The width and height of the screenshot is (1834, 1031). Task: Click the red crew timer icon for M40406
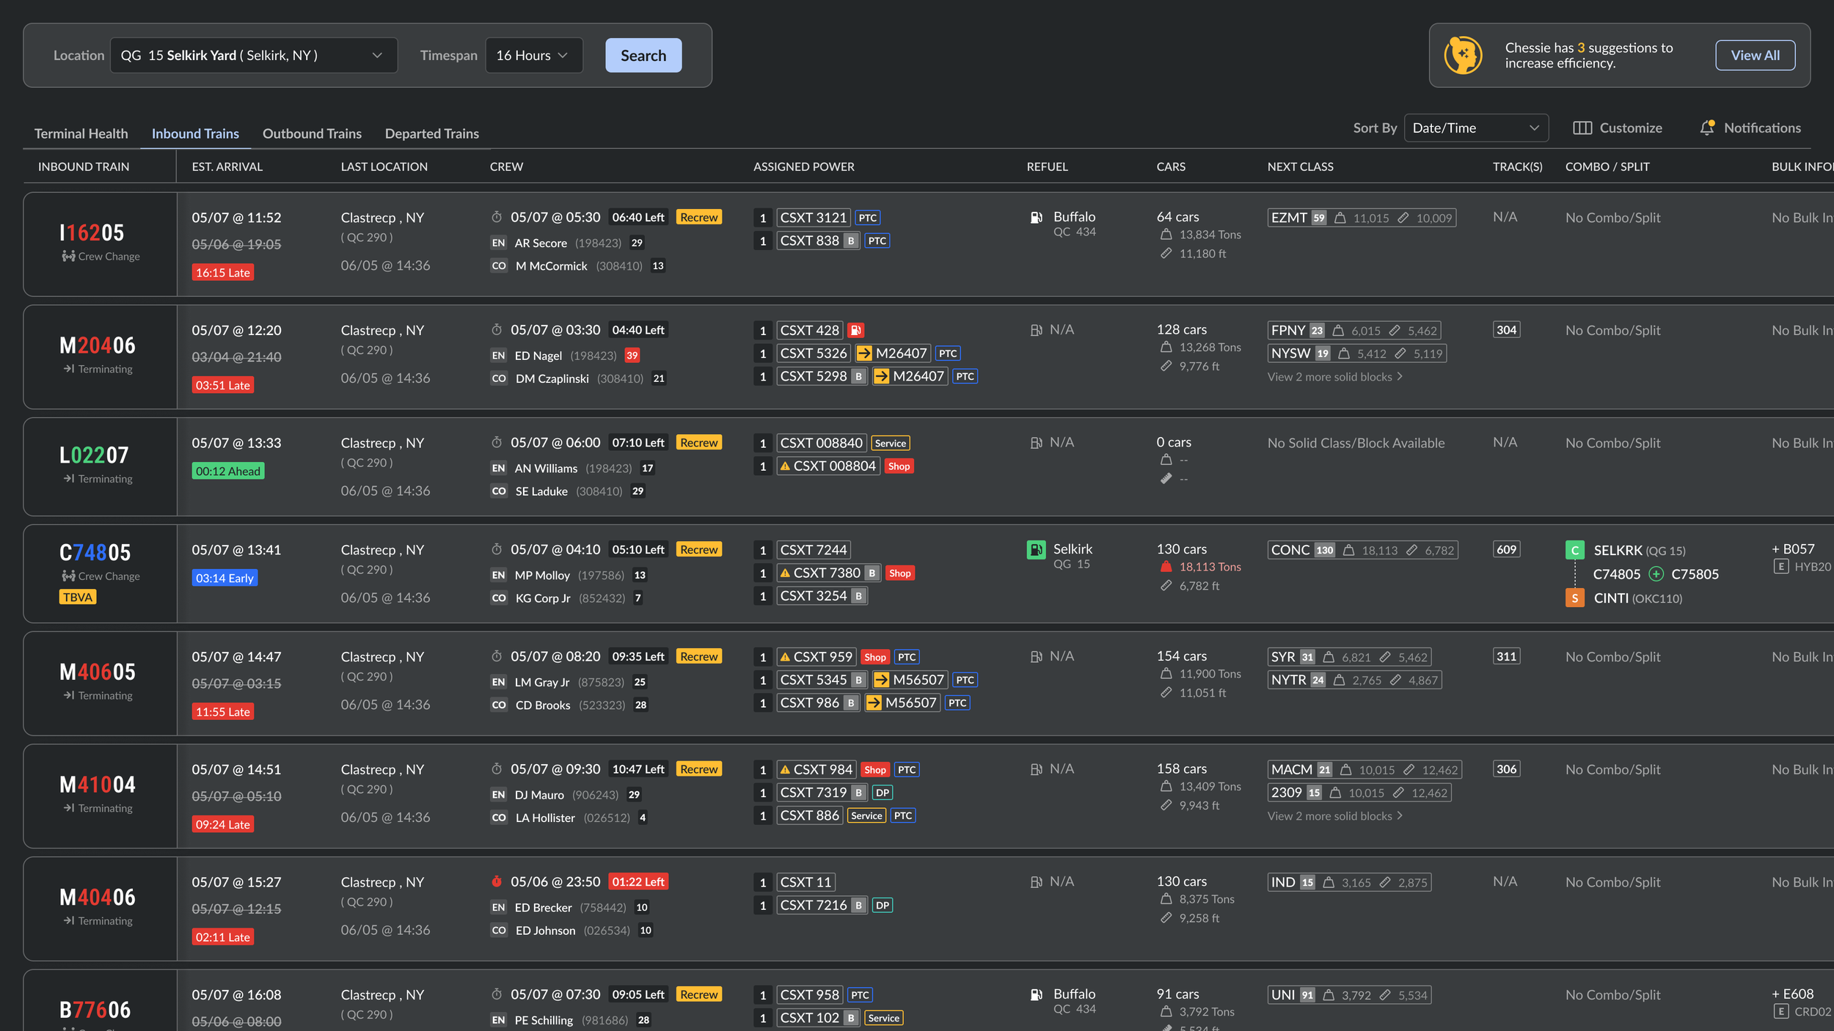(x=497, y=881)
